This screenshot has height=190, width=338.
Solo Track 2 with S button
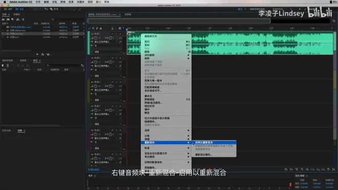(116, 58)
